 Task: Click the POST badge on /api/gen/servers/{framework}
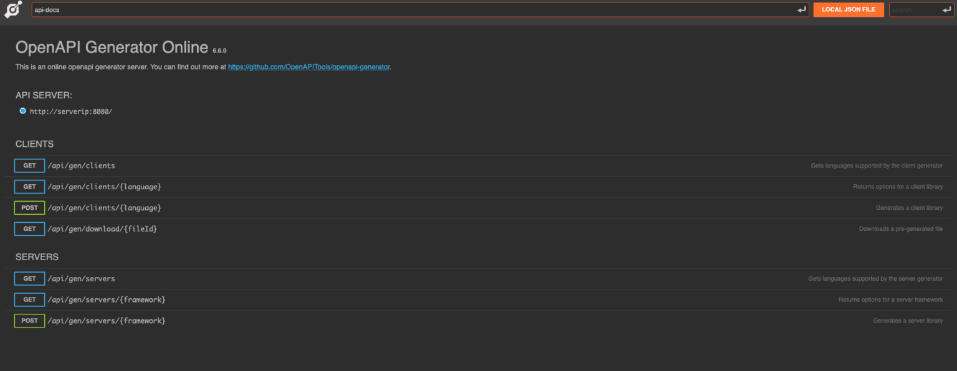[x=29, y=321]
